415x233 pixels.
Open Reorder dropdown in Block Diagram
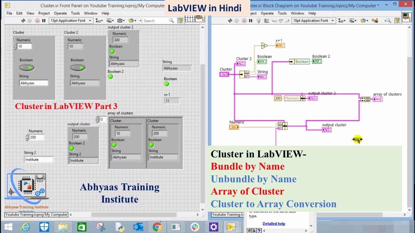point(364,20)
